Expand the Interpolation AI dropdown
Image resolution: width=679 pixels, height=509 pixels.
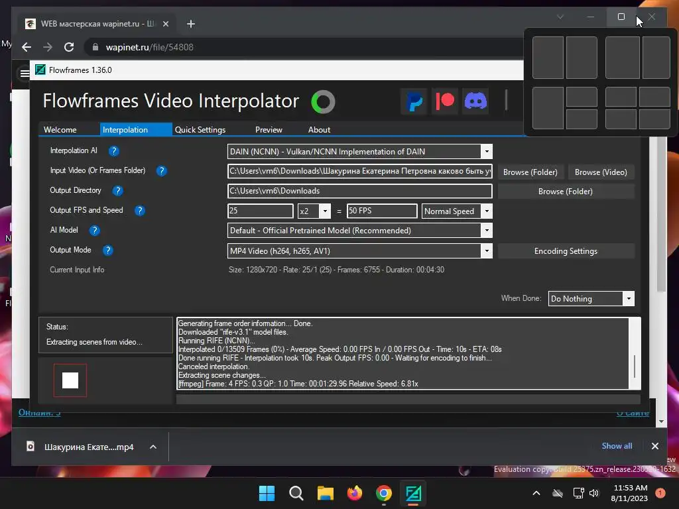point(487,152)
